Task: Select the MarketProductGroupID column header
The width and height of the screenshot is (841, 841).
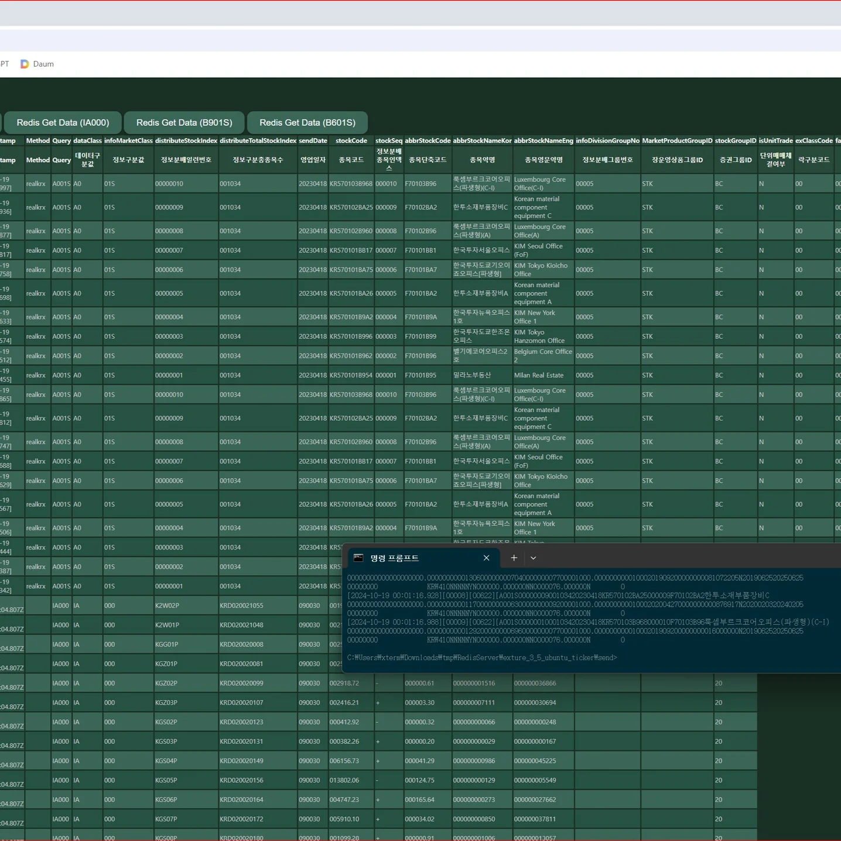Action: 677,140
